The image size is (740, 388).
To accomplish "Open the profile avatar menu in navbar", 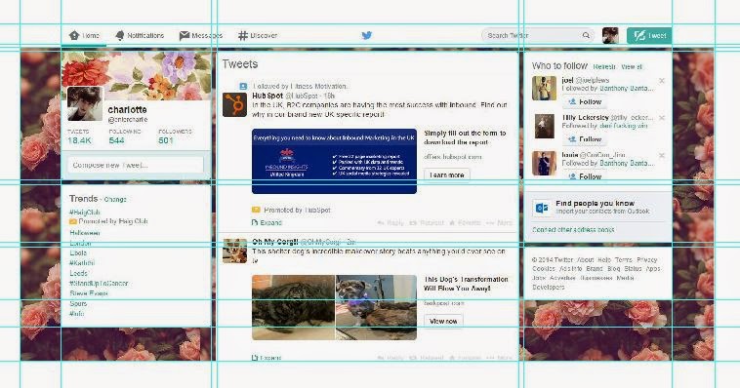I will [x=610, y=35].
